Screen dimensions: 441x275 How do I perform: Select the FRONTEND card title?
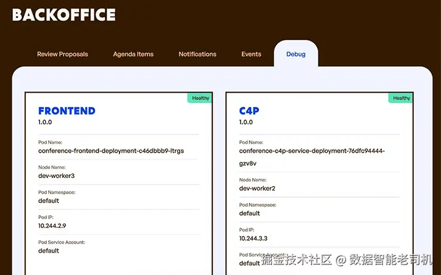[67, 111]
